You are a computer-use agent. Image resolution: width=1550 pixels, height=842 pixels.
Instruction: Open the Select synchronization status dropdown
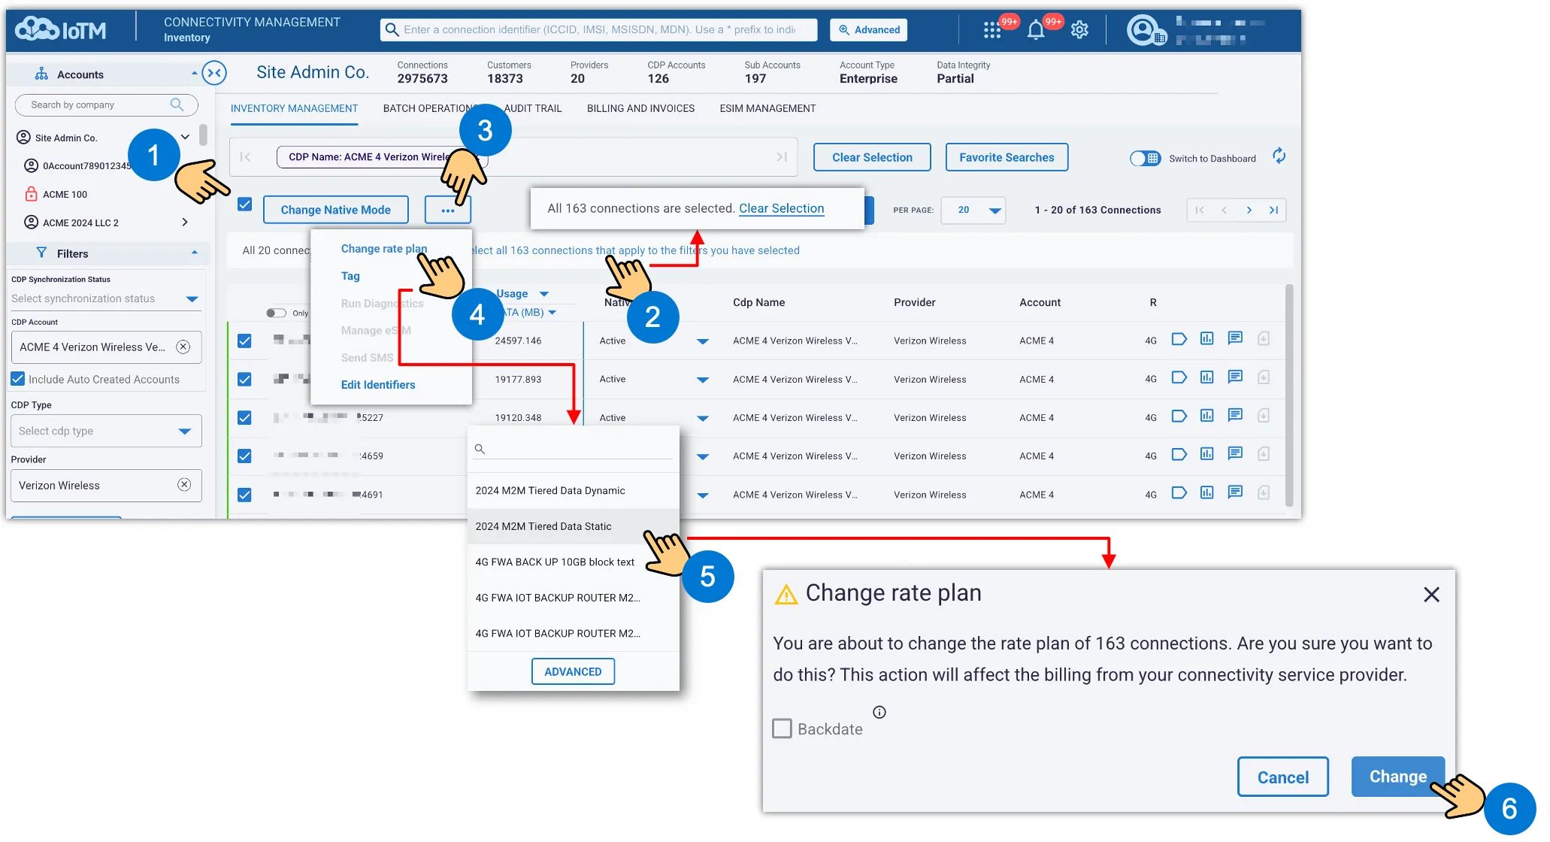point(105,298)
